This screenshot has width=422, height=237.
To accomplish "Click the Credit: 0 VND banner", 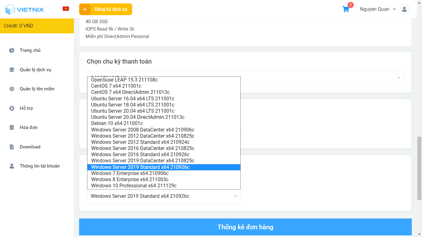I will pyautogui.click(x=37, y=26).
